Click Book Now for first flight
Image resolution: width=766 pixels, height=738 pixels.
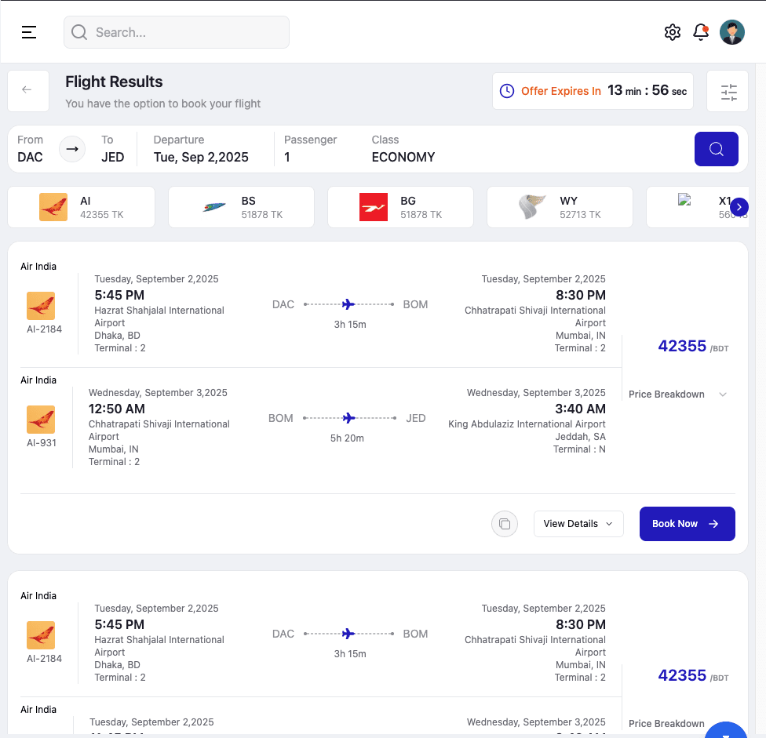[687, 524]
